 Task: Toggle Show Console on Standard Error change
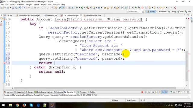point(166,92)
